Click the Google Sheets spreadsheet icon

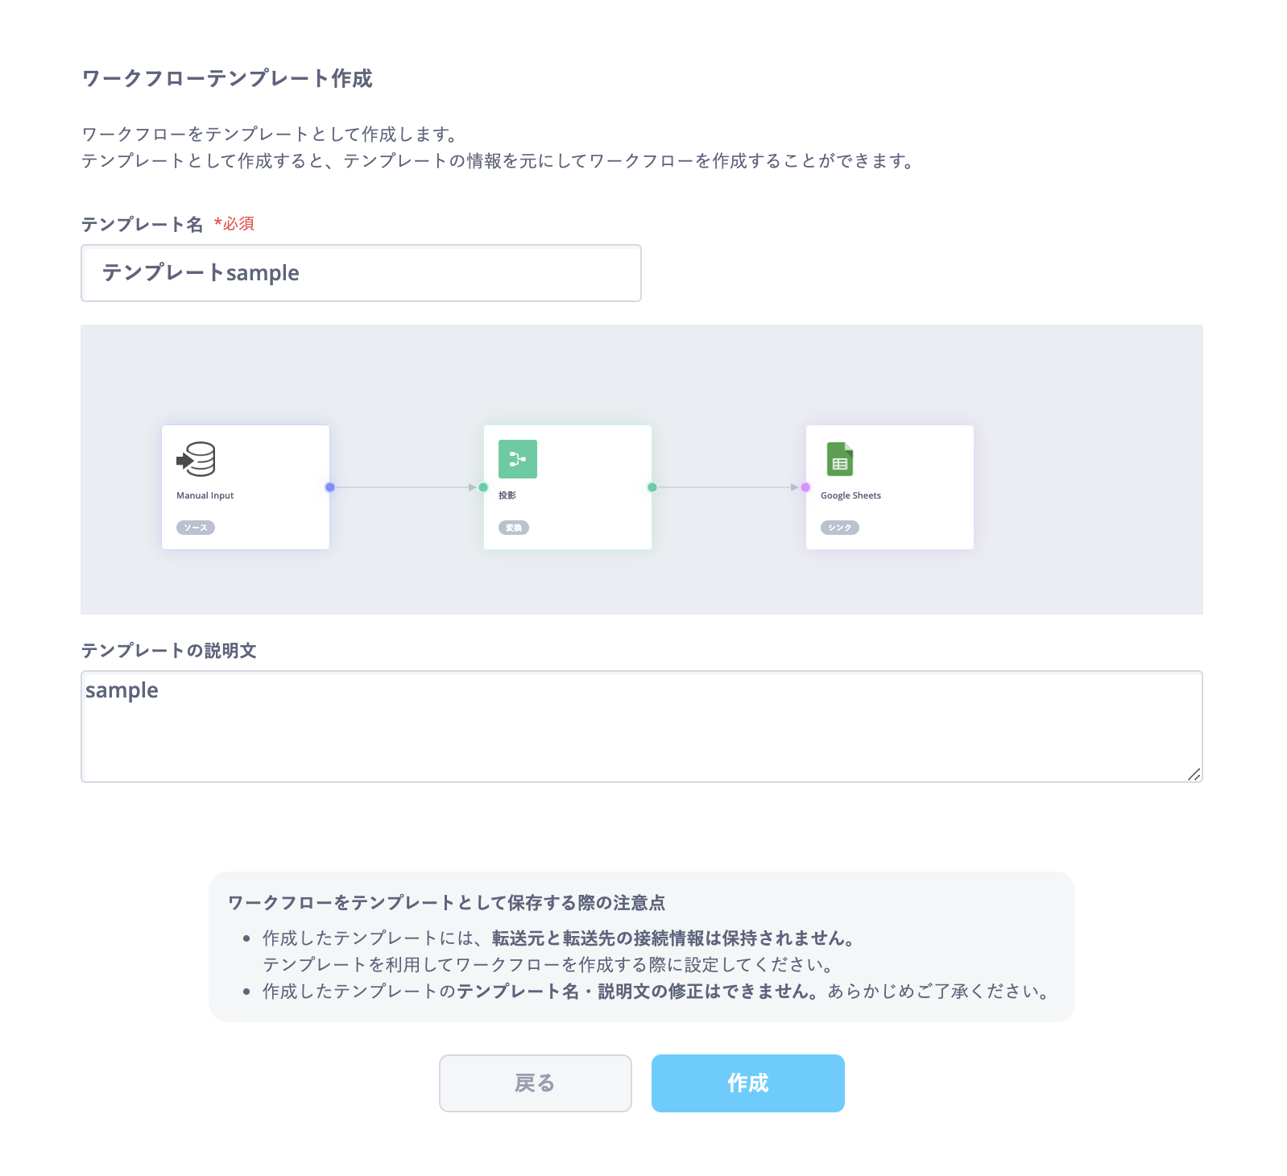[x=840, y=459]
